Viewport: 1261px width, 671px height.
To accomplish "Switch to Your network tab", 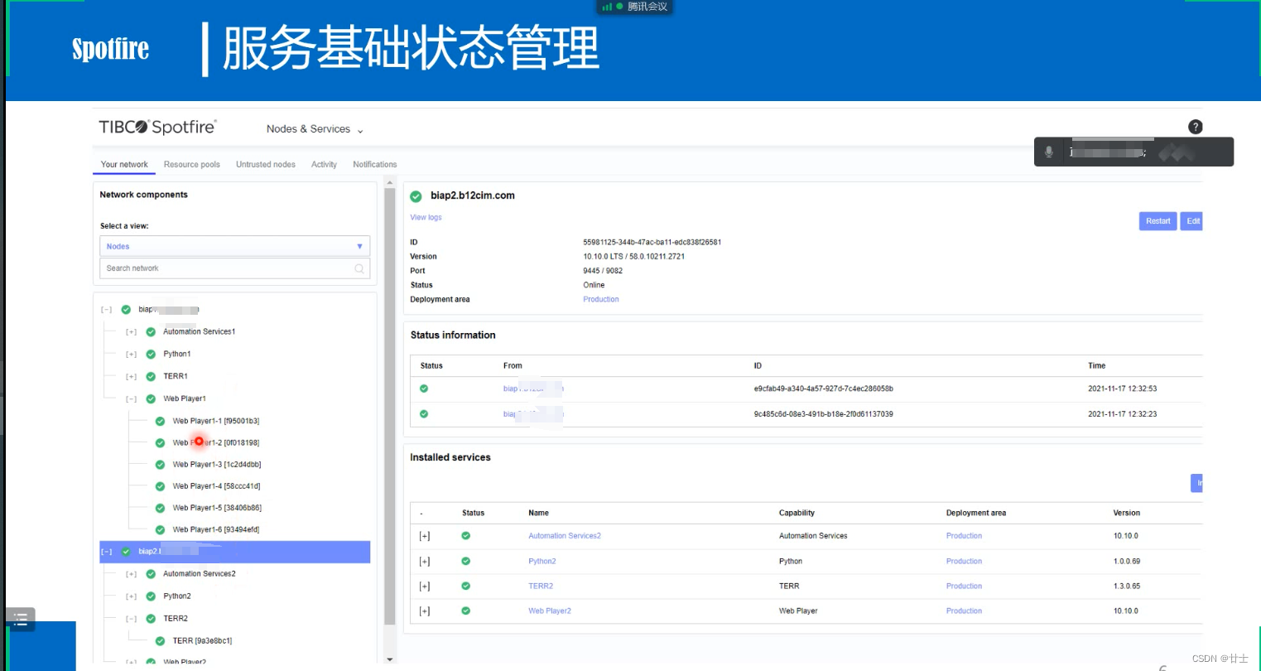I will tap(124, 165).
